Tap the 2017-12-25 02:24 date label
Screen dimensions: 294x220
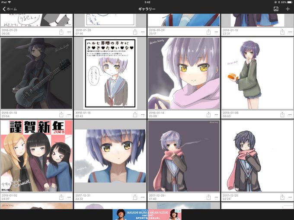click(230, 197)
